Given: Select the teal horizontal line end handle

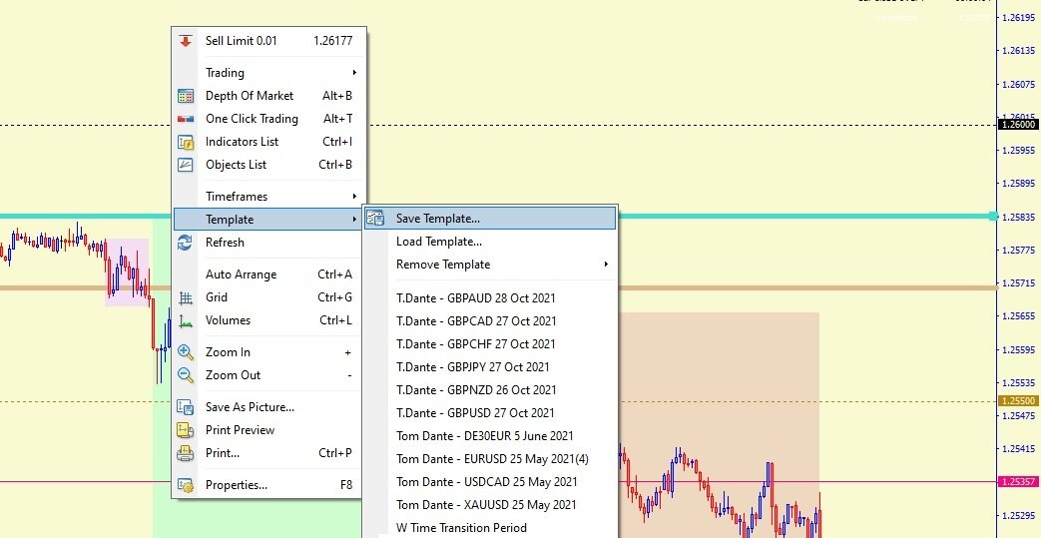Looking at the screenshot, I should click(993, 217).
